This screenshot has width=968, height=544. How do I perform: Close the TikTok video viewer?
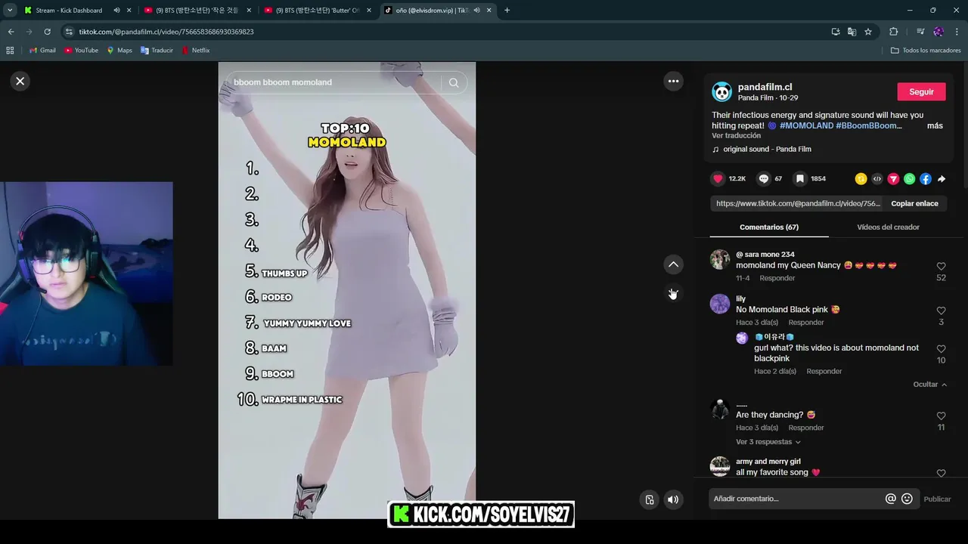pos(20,81)
